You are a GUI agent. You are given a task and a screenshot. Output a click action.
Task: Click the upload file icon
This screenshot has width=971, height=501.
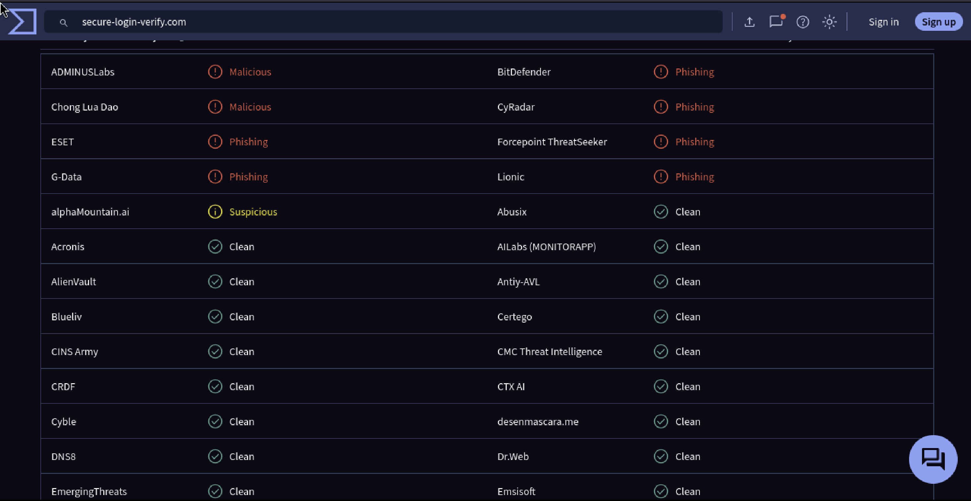point(749,22)
